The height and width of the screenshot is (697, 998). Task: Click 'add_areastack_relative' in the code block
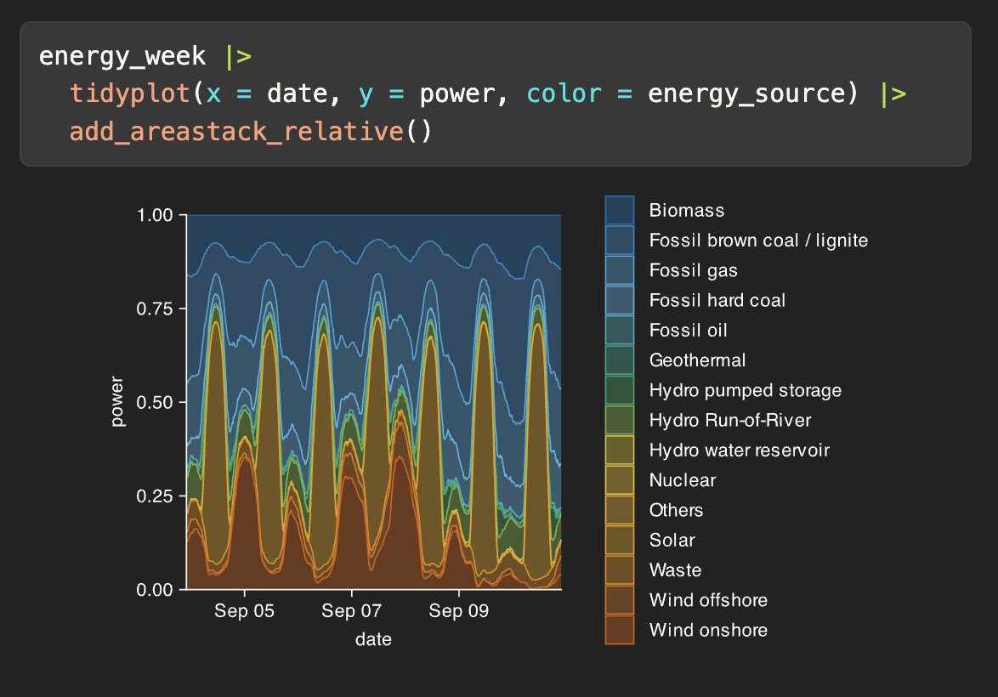pyautogui.click(x=236, y=132)
